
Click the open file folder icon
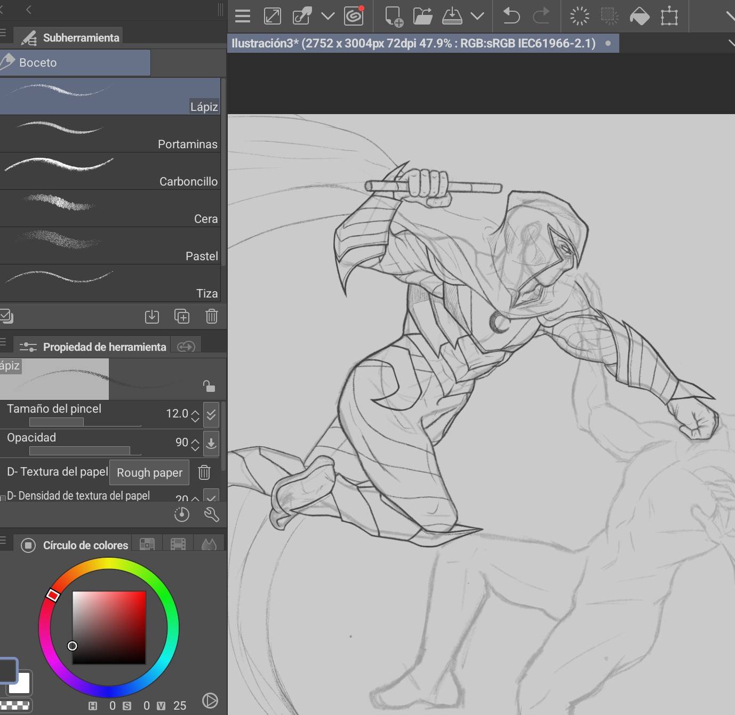(x=423, y=16)
